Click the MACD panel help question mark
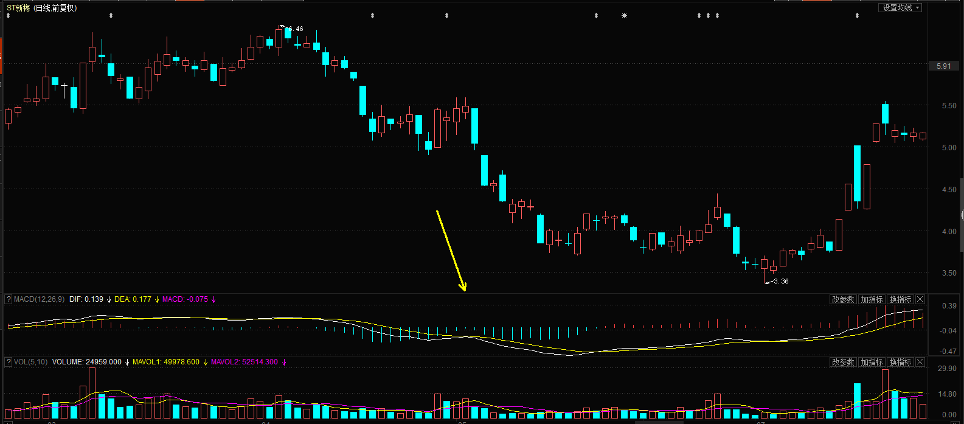 [x=9, y=299]
